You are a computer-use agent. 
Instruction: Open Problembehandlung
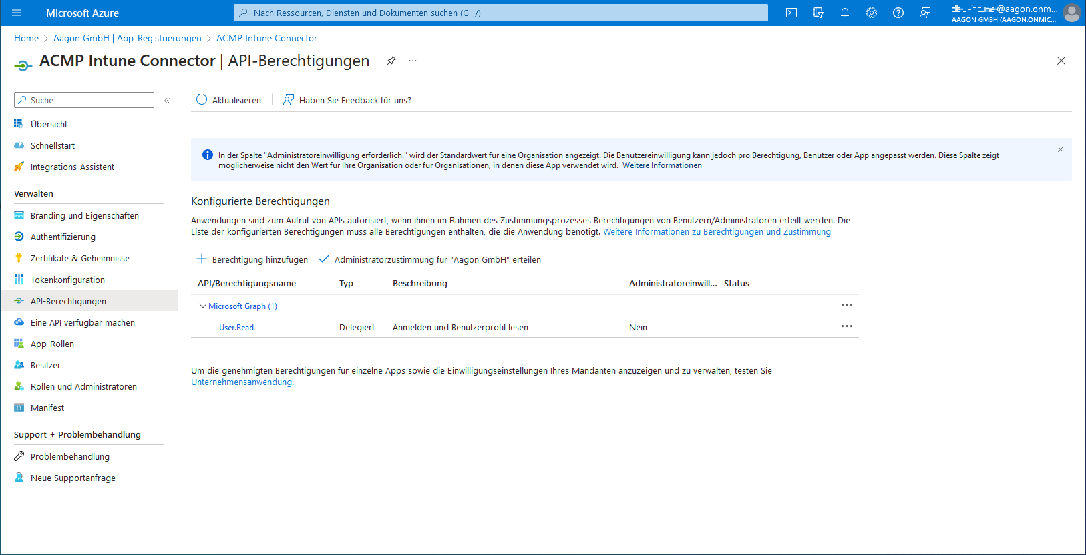tap(70, 456)
